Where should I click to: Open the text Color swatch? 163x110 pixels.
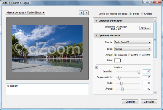[x=117, y=60]
